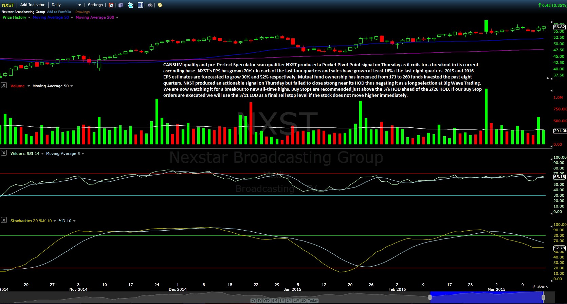Click the Feb 2015 axis label
Viewport: 567px width, 304px height.
[397, 289]
